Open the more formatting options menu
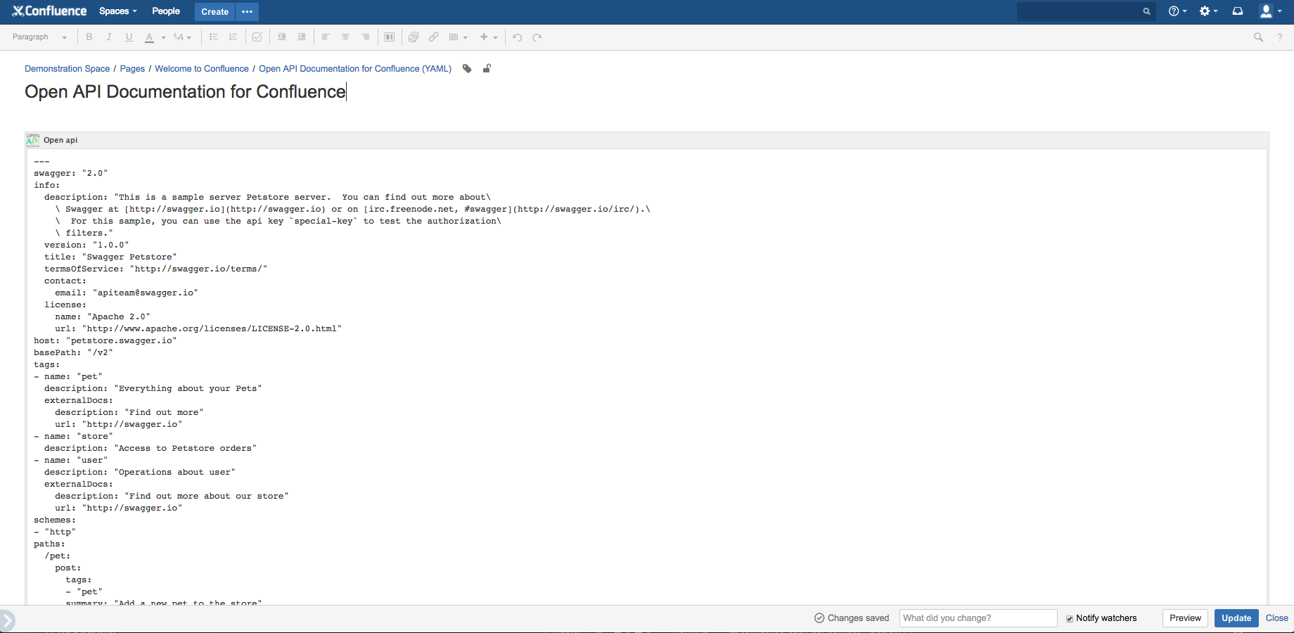 click(182, 37)
